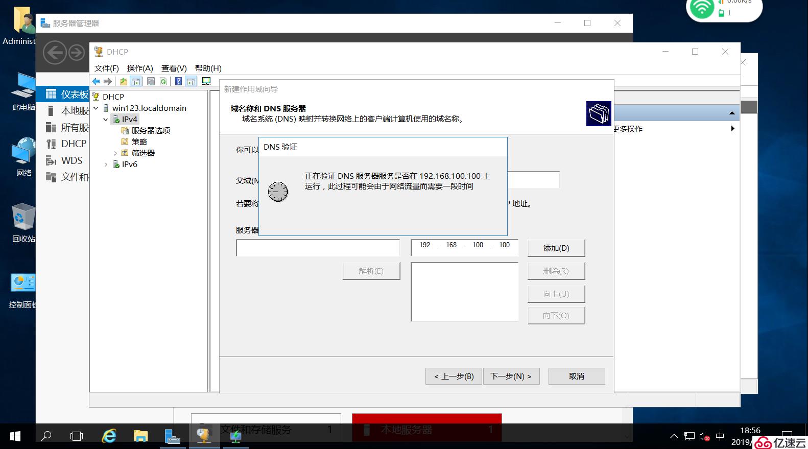Image resolution: width=808 pixels, height=449 pixels.
Task: Select the IPv4 tree node
Action: 130,119
